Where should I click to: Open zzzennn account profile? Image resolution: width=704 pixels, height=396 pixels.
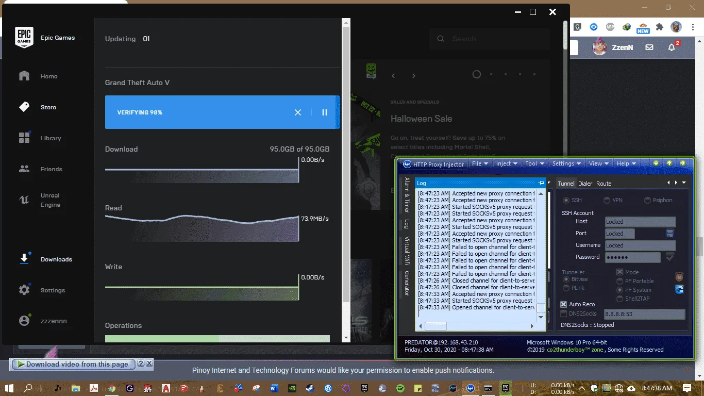(x=43, y=321)
